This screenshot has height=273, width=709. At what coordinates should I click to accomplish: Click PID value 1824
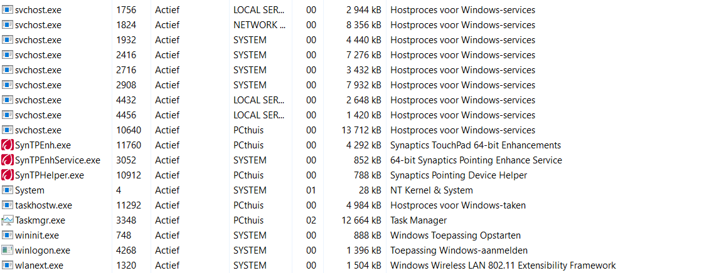click(126, 25)
